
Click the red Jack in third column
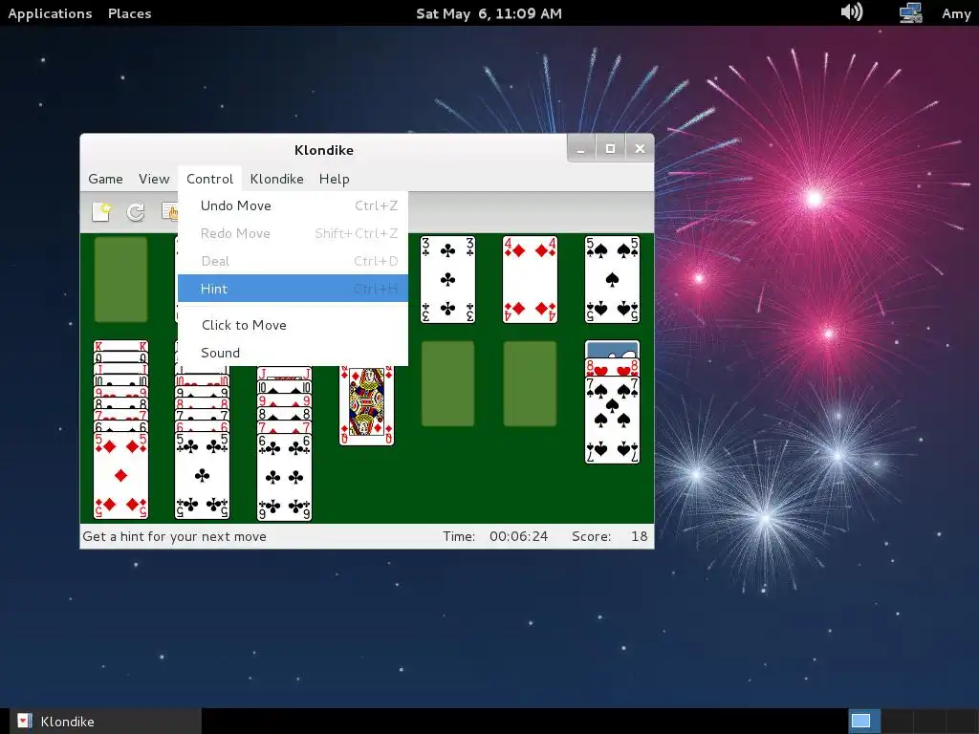(284, 374)
